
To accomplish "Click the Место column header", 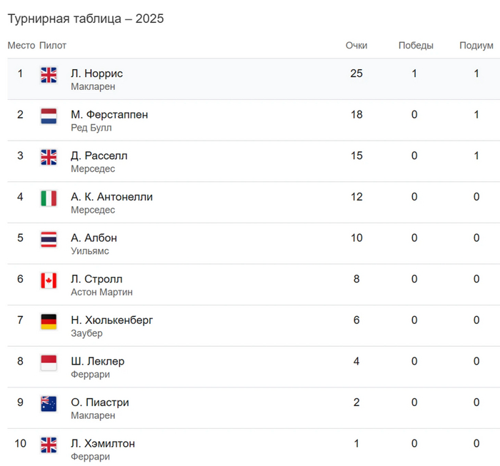I will tap(21, 46).
